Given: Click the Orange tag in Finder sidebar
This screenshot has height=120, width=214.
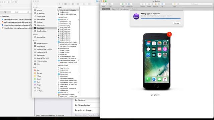Looking at the screenshot, I should 39,73.
